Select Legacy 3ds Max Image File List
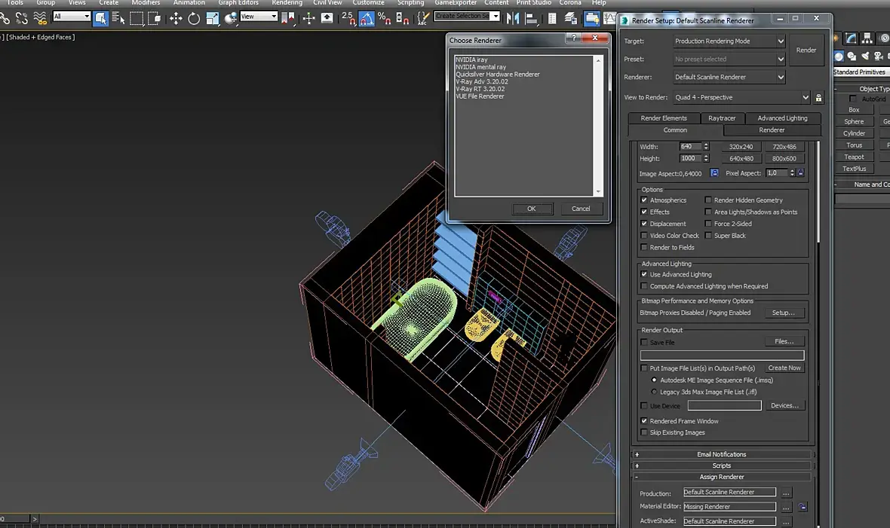 tap(654, 392)
